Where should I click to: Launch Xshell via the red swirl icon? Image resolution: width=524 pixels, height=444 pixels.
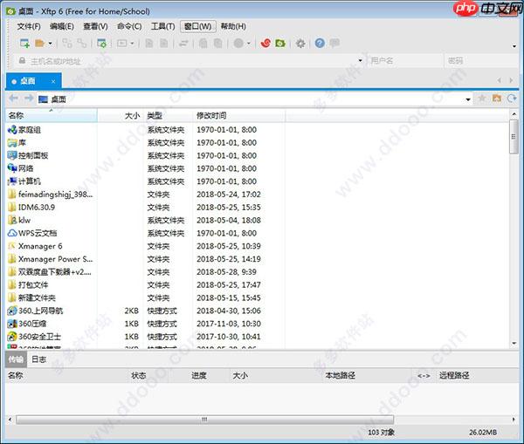[265, 43]
